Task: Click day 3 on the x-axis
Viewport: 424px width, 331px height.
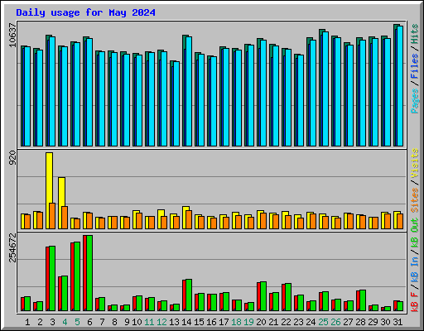Action: [x=52, y=322]
